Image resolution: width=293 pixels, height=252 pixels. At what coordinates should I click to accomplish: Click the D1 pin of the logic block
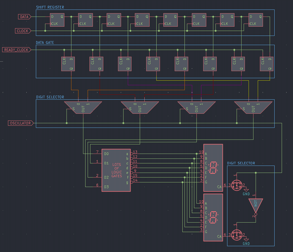[x=106, y=163]
